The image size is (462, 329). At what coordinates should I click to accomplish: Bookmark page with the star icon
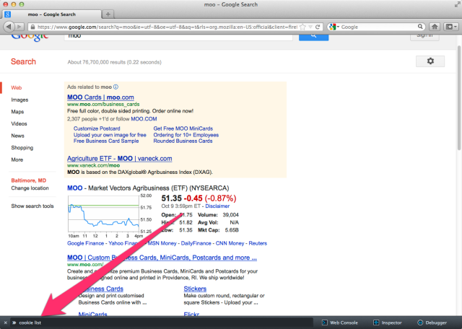pyautogui.click(x=302, y=27)
